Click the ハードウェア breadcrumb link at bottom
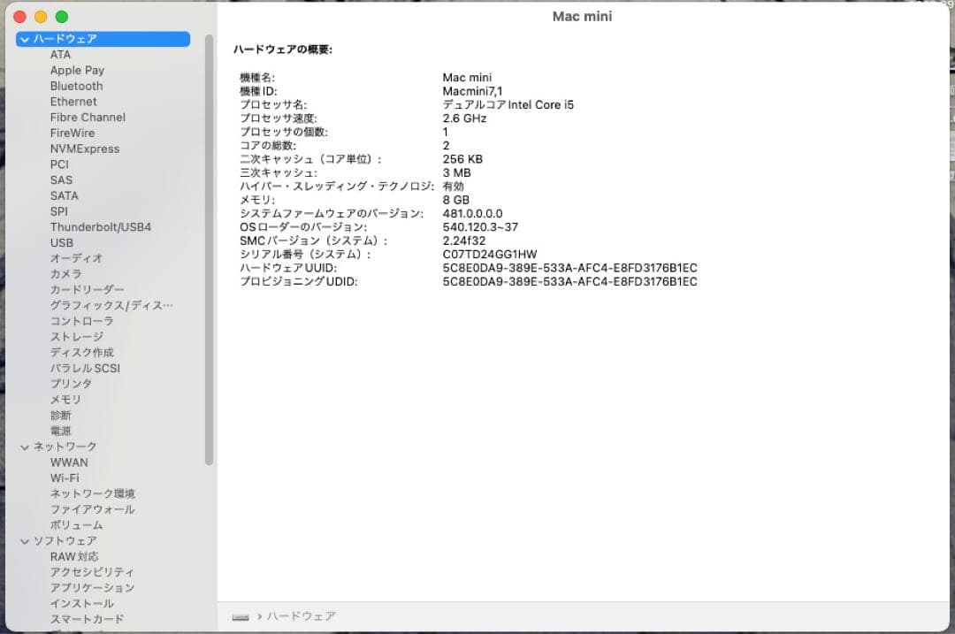Image resolution: width=955 pixels, height=634 pixels. coord(302,616)
